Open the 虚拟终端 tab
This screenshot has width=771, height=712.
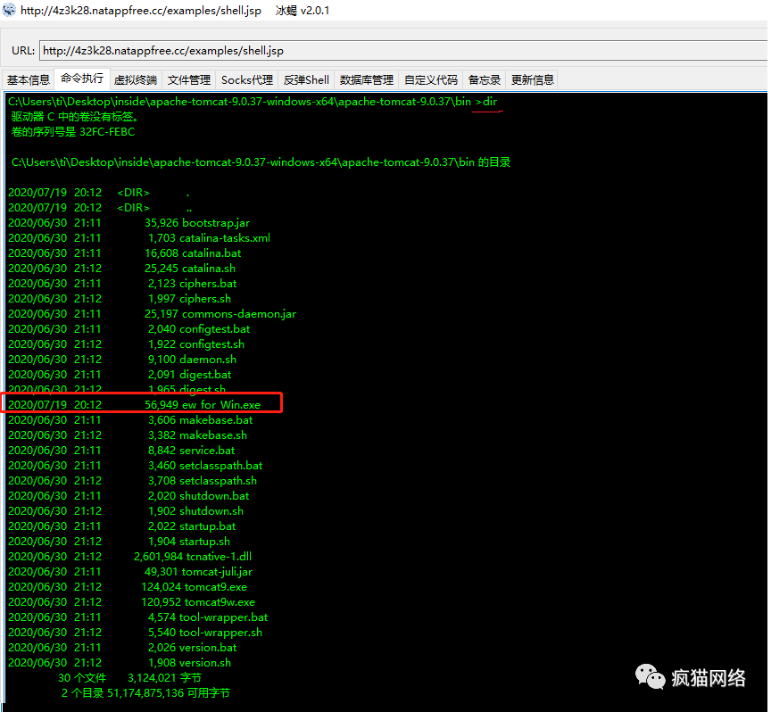click(136, 80)
